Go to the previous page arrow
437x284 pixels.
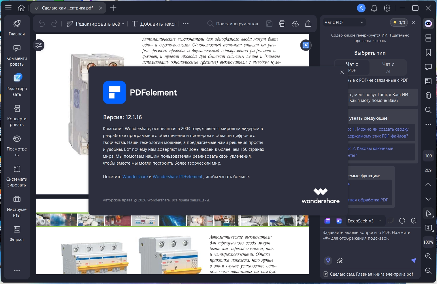(428, 184)
